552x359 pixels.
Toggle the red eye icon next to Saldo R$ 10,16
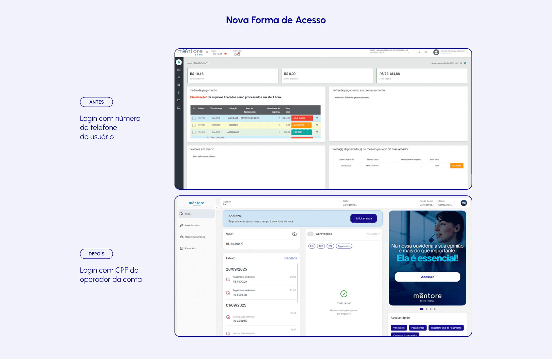pos(226,54)
